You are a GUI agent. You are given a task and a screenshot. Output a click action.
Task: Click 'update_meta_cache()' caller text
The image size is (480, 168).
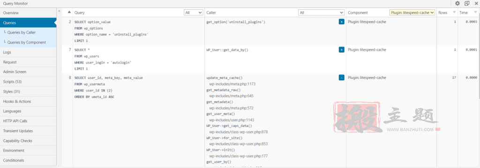(225, 78)
